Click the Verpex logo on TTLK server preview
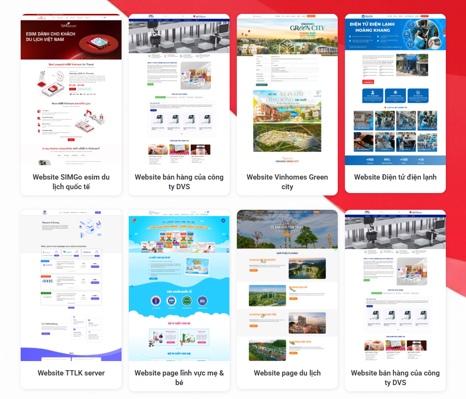Viewport: 466px width, 399px height. [x=68, y=252]
